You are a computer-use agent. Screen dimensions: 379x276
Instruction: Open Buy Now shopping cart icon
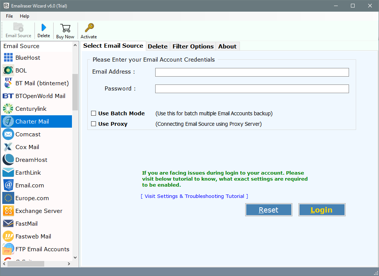[65, 28]
